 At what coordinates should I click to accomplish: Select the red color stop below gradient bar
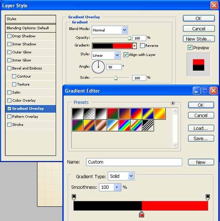coord(142,214)
